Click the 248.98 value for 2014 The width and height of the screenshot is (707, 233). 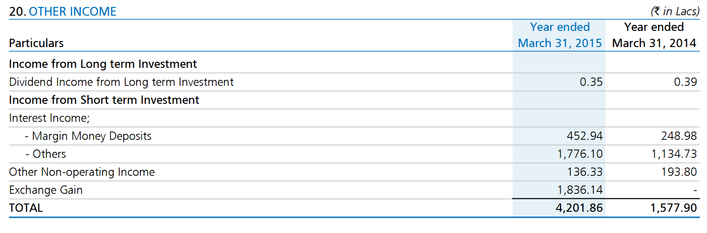pyautogui.click(x=679, y=136)
